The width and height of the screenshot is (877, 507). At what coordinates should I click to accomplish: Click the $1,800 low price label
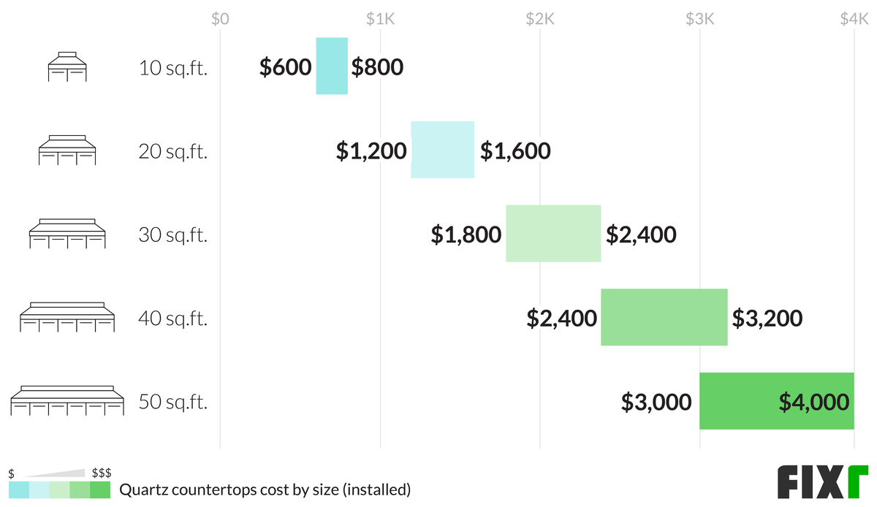tap(466, 235)
